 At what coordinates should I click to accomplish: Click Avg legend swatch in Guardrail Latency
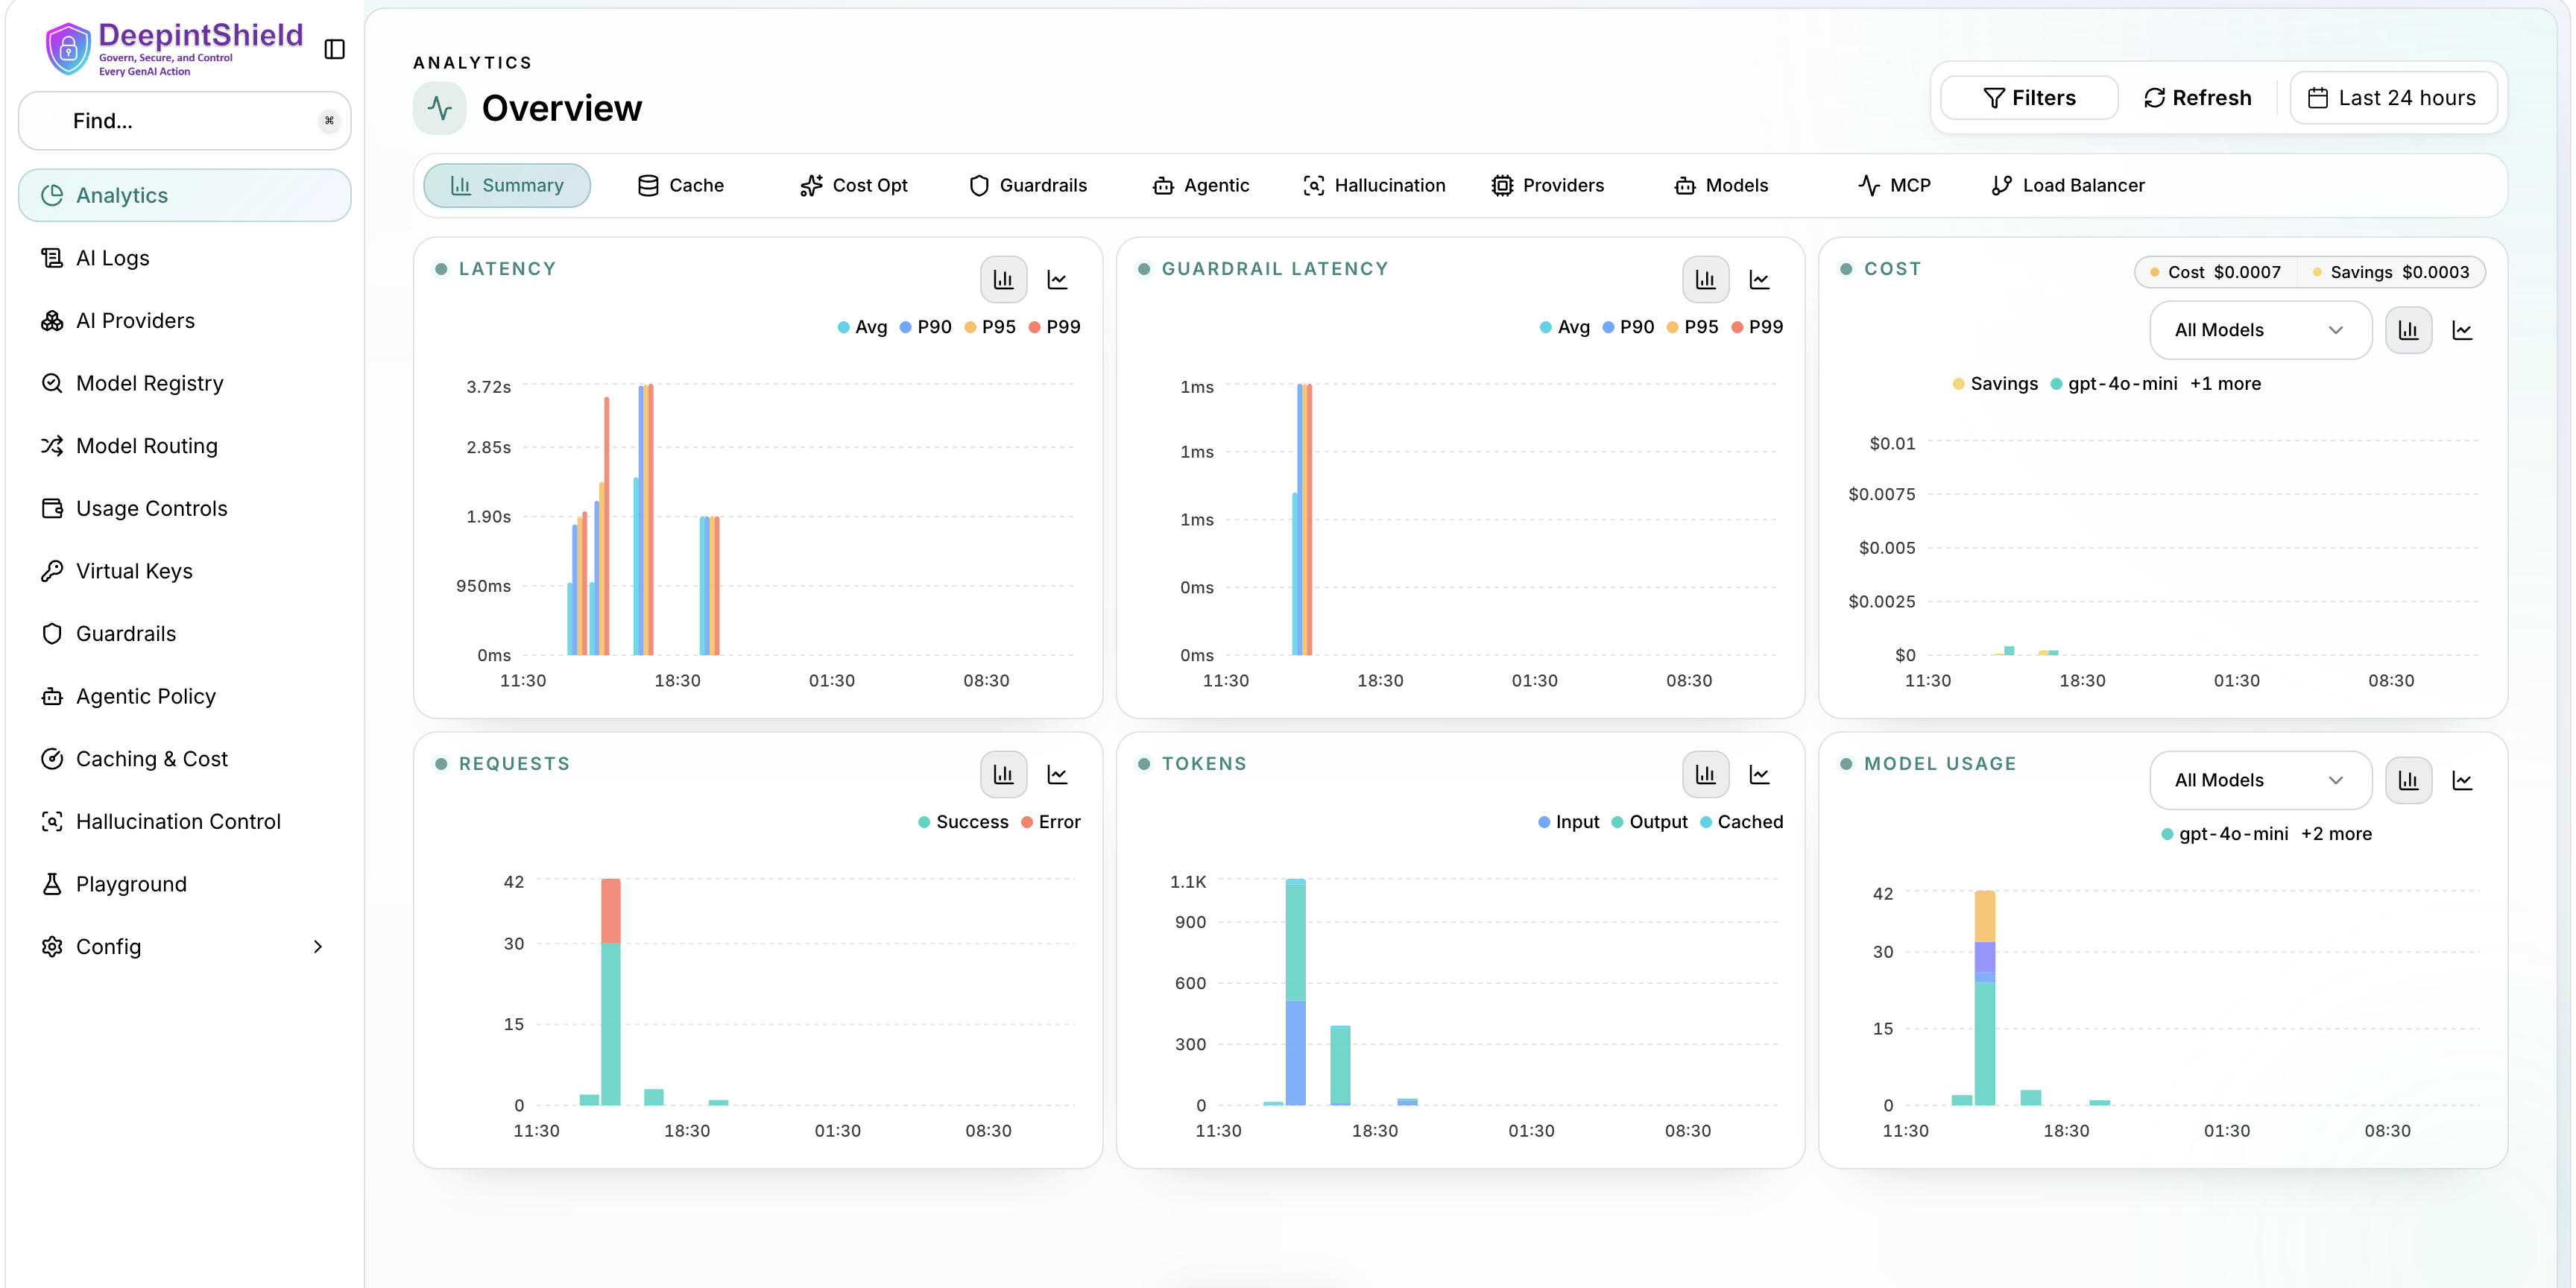(1546, 328)
